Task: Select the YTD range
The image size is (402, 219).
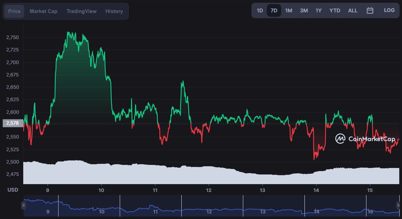Action: click(x=335, y=11)
